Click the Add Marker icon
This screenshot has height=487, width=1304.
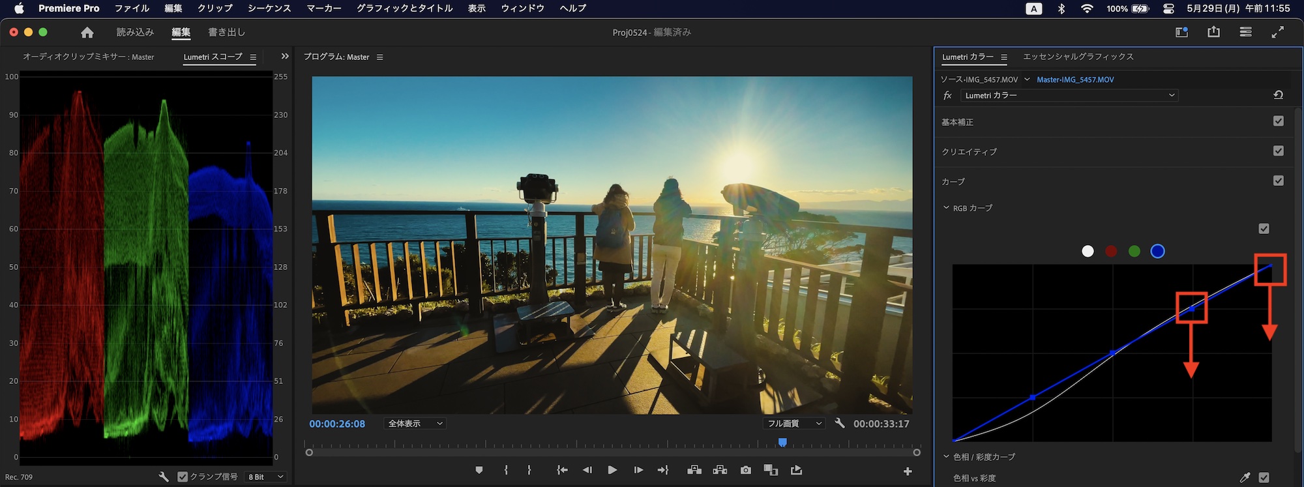tap(479, 470)
